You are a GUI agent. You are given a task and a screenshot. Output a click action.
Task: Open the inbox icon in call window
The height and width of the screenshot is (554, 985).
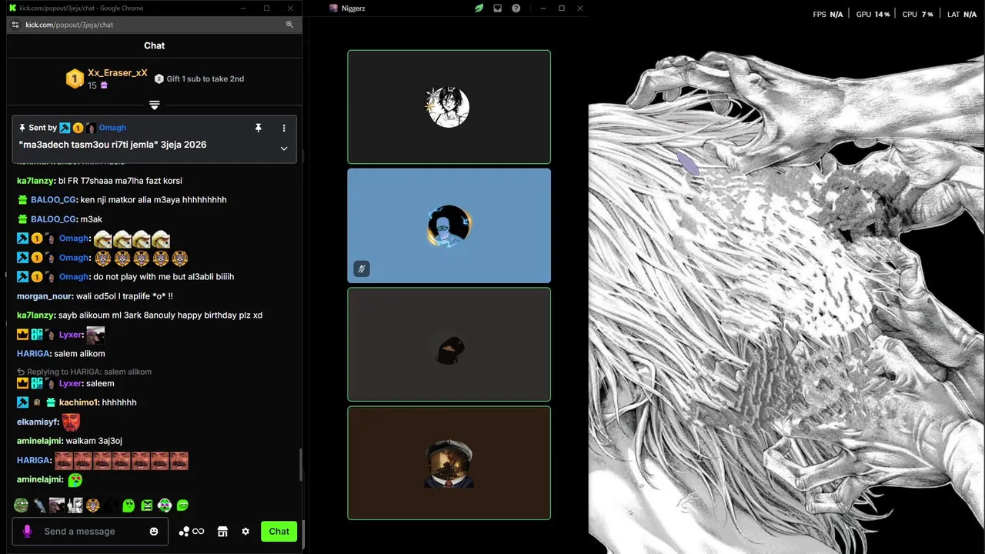click(498, 8)
